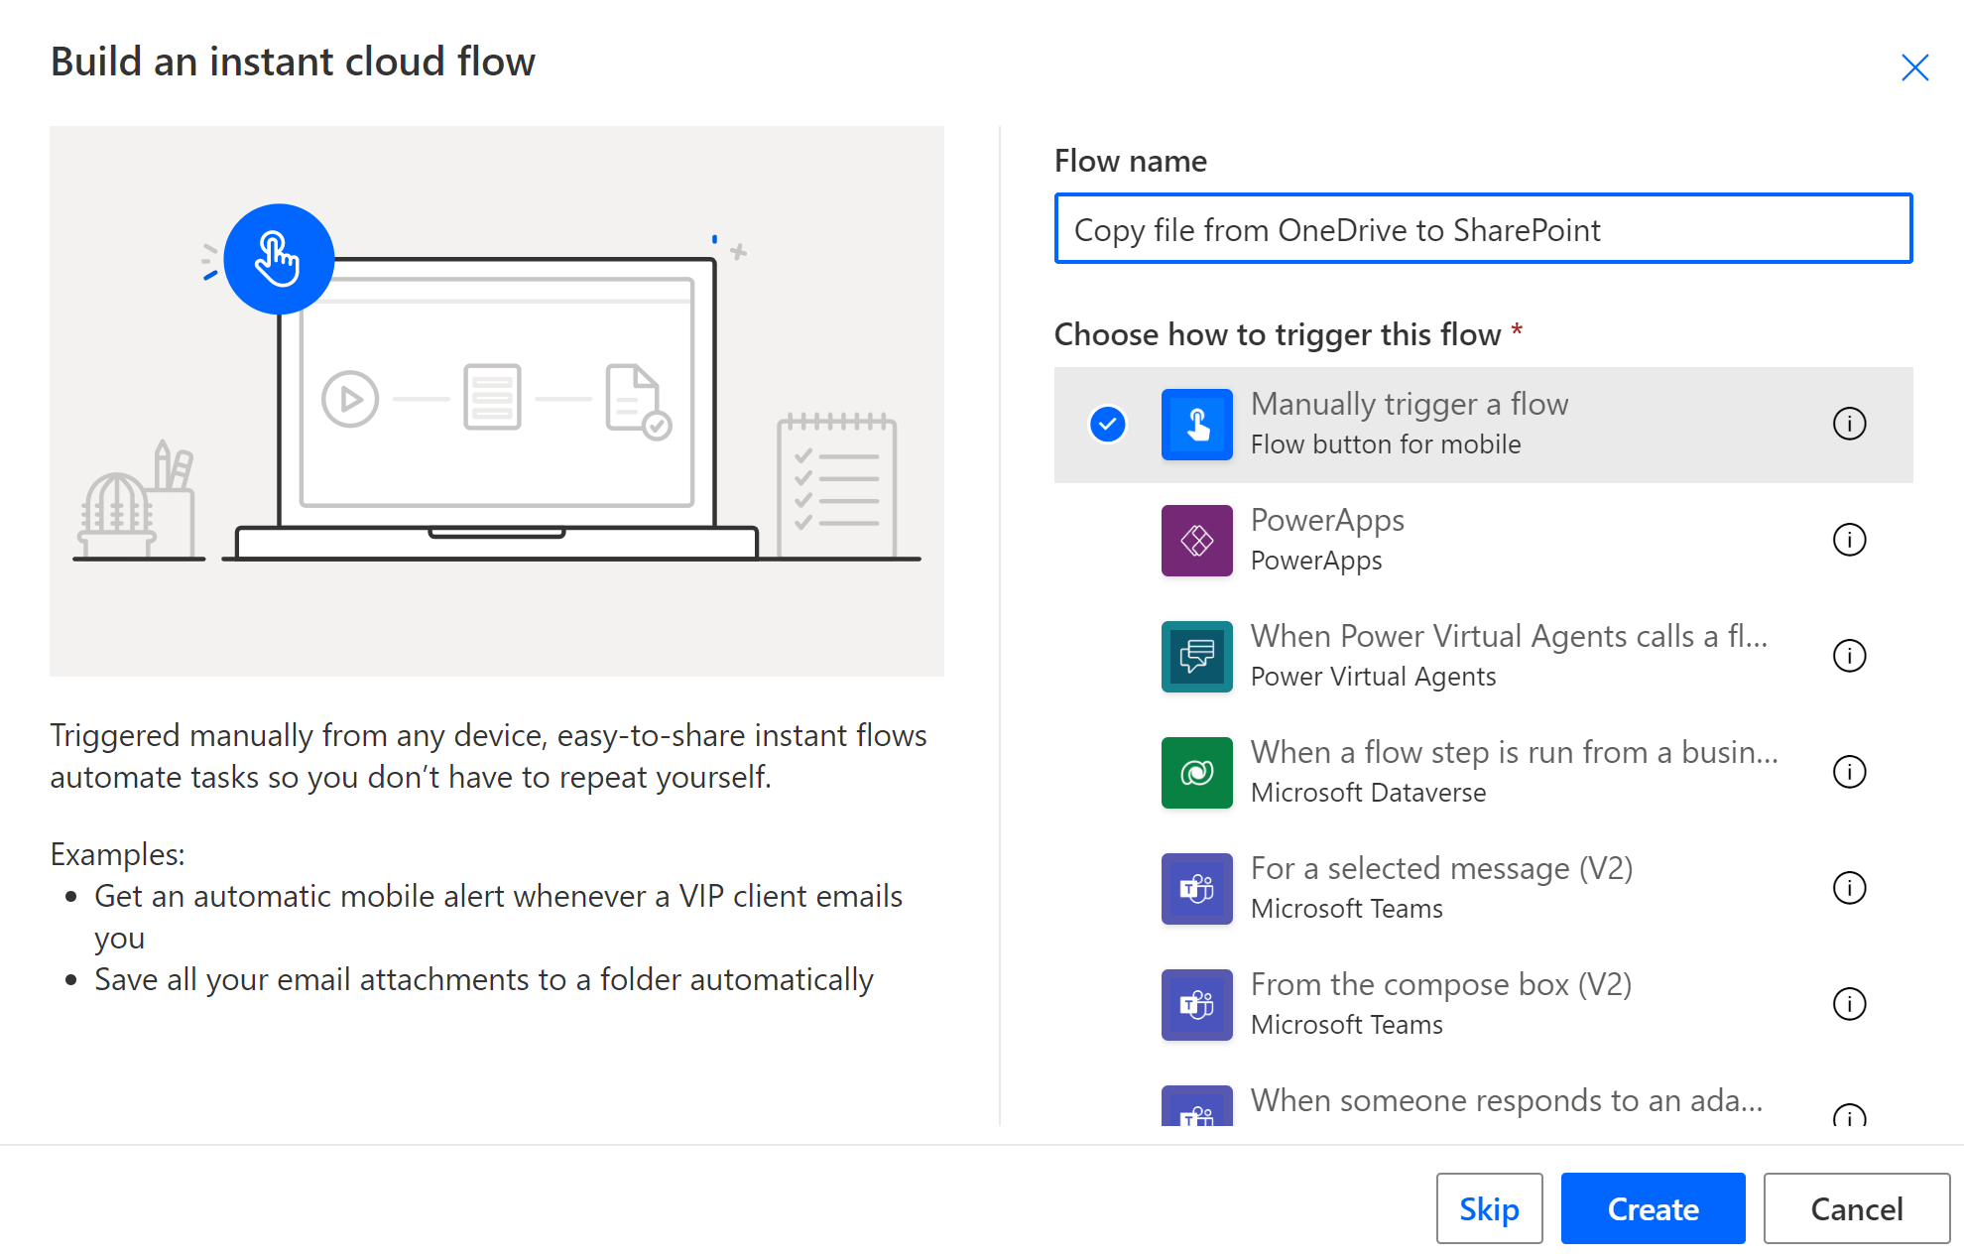
Task: Click the laptop illustration image
Action: tap(497, 401)
